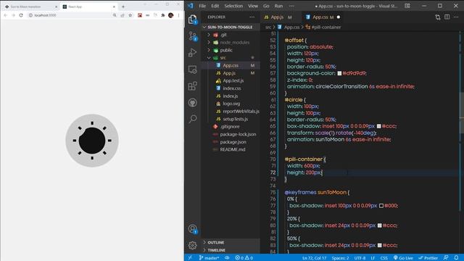Click the sun toggle in the browser page
464x261 pixels.
[x=92, y=141]
